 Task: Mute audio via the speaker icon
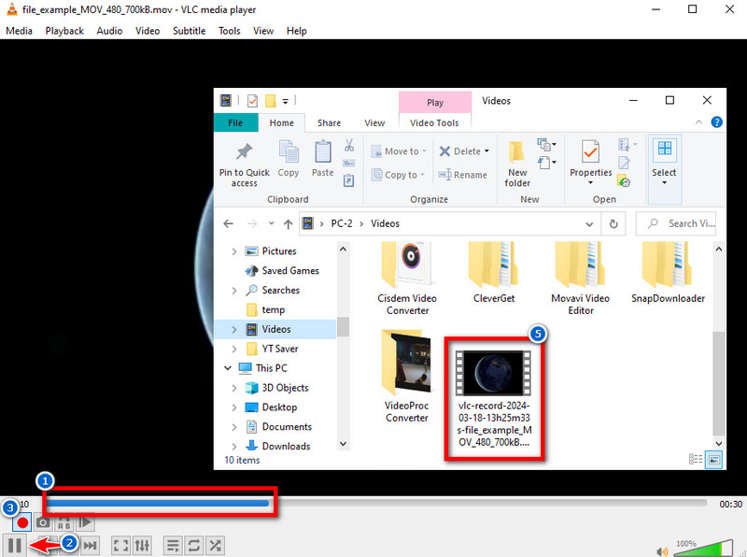coord(662,551)
